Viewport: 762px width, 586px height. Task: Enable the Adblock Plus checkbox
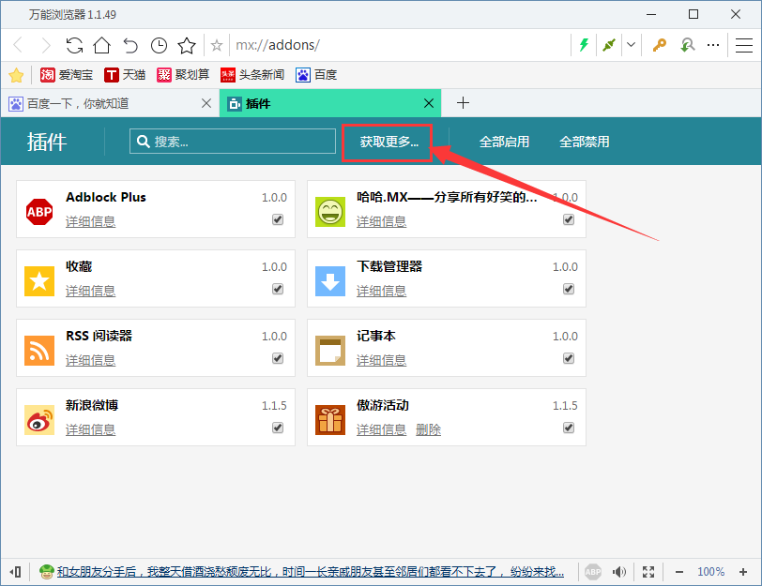278,219
